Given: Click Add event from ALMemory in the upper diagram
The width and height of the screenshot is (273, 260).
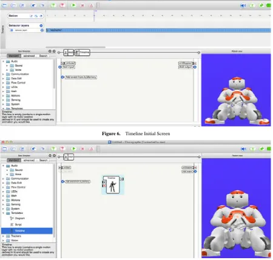Looking at the screenshot, I should [81, 77].
